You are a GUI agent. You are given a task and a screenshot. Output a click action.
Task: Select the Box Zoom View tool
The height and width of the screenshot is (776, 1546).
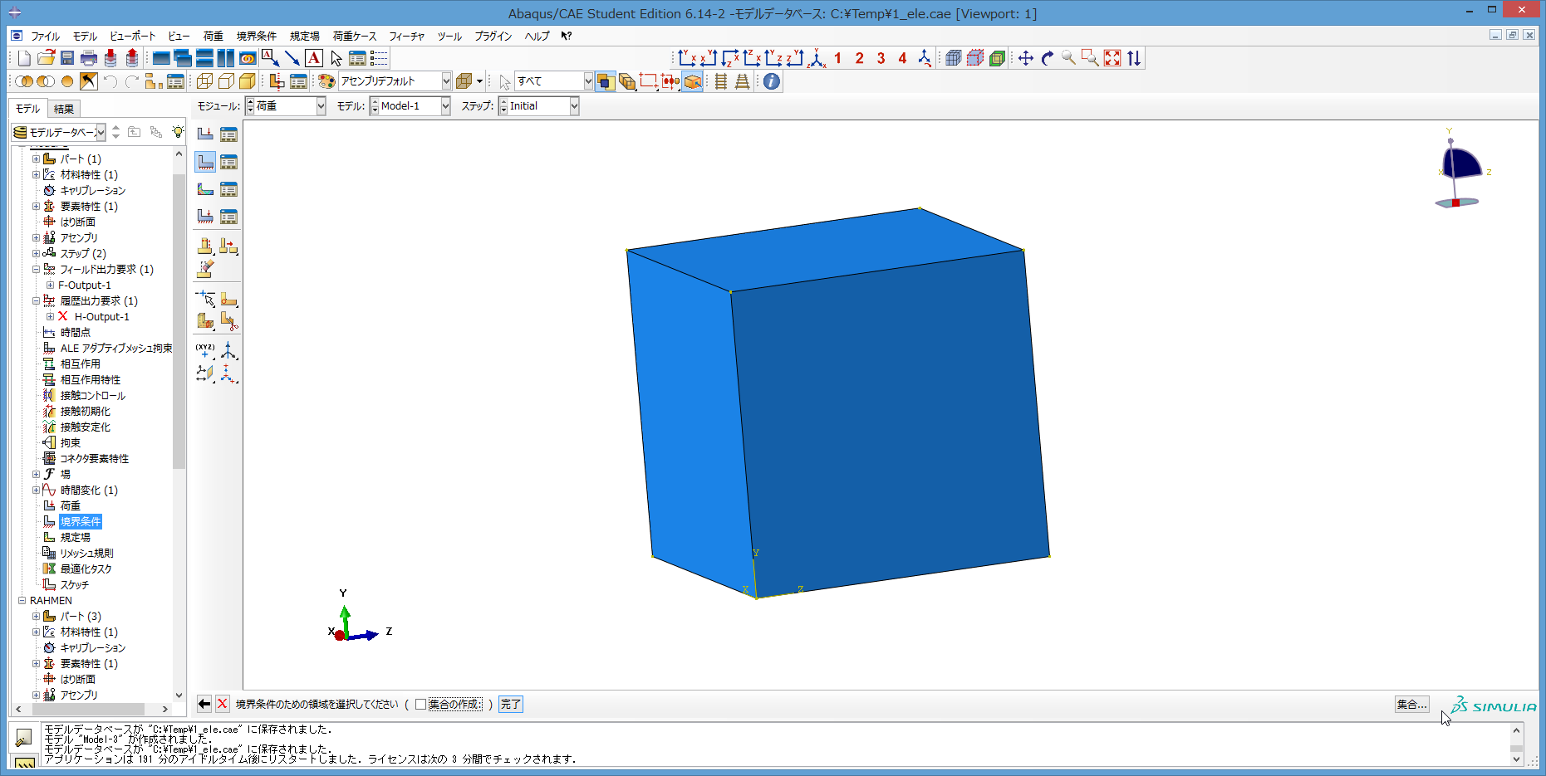pos(1091,58)
